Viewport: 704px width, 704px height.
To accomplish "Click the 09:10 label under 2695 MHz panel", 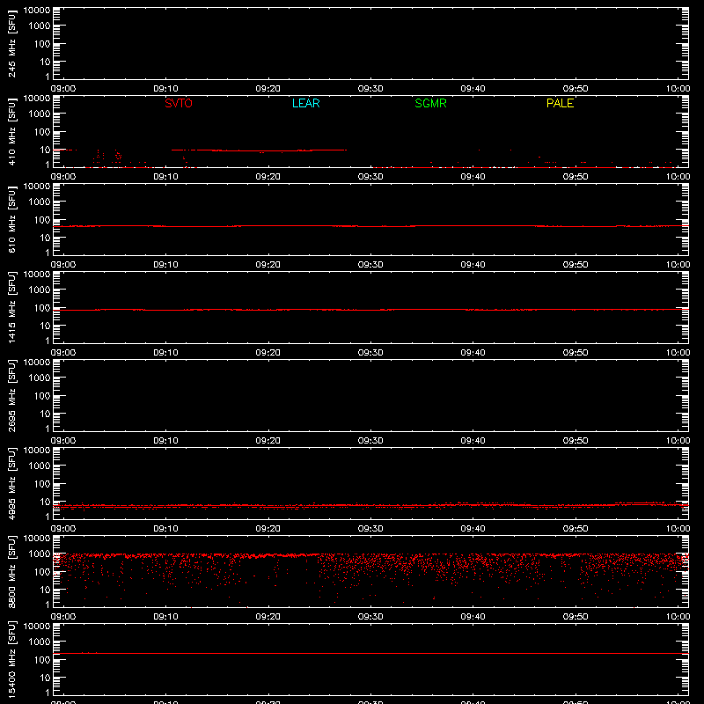I will point(165,441).
